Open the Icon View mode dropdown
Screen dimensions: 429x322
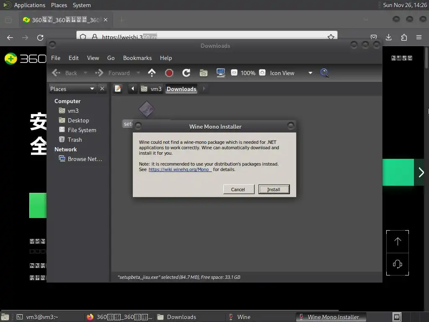[291, 73]
